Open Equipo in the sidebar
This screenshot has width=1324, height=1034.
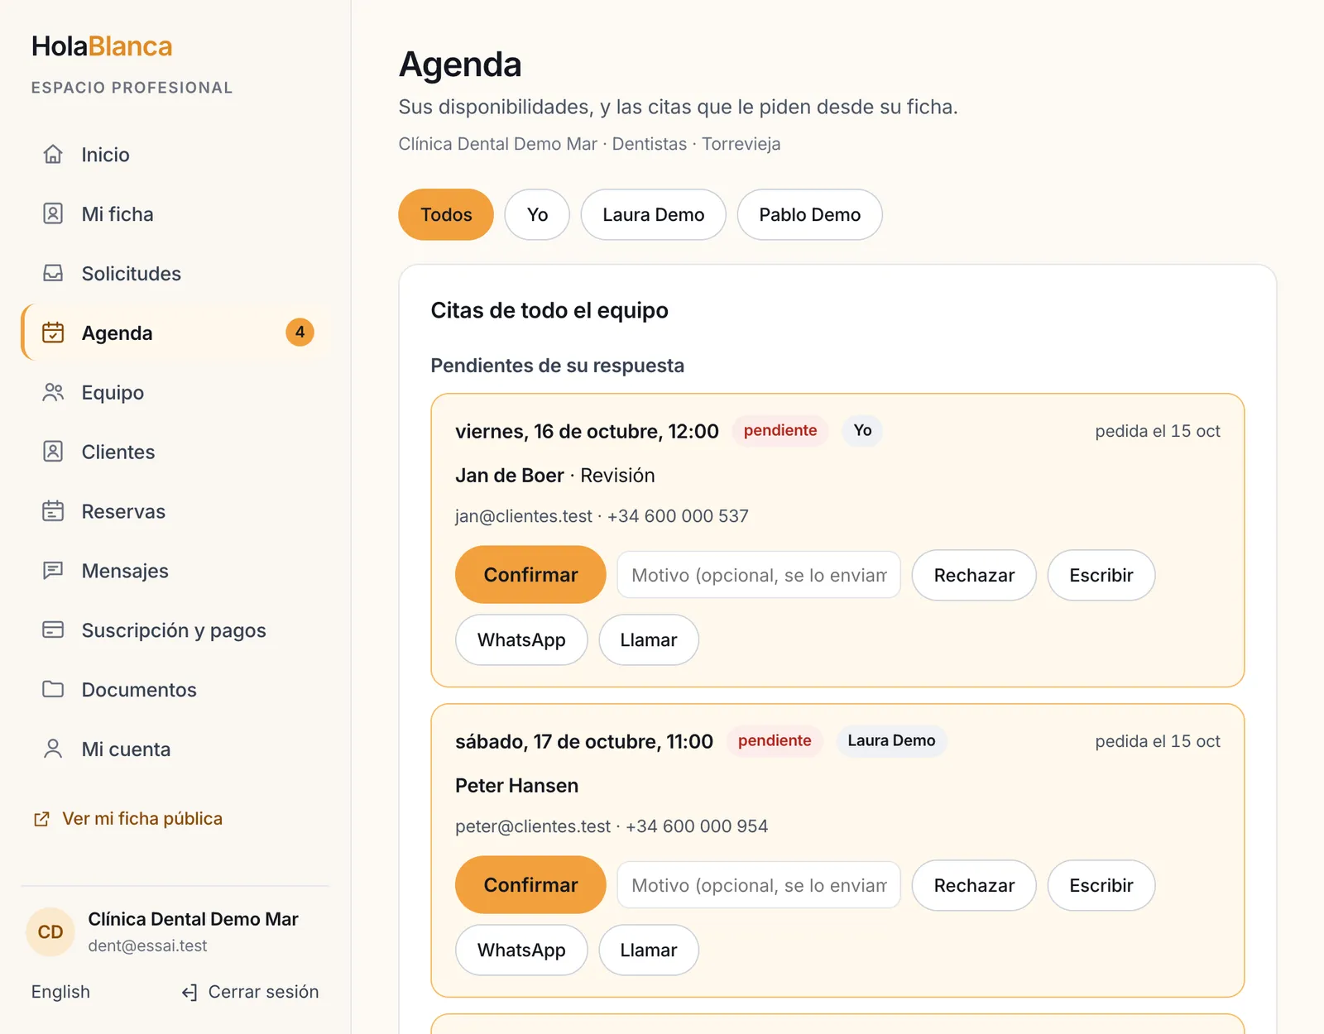[x=175, y=392]
